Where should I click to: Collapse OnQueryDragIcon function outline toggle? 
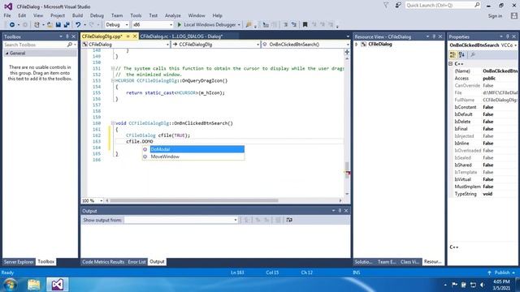click(x=113, y=80)
